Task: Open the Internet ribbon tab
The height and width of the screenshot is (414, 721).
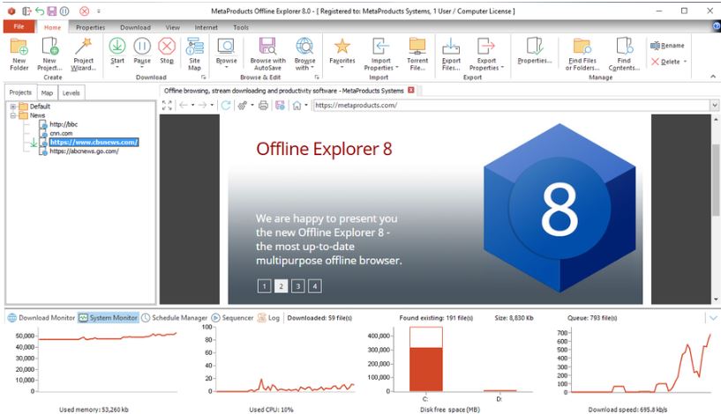Action: (x=206, y=27)
